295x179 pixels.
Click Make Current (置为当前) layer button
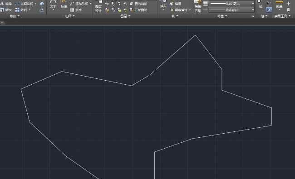point(139,4)
